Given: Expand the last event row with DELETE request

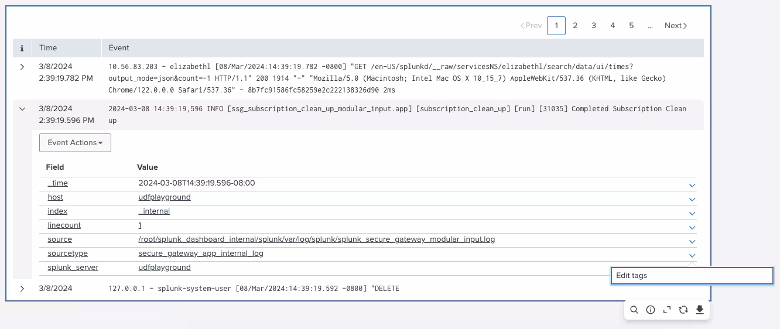Looking at the screenshot, I should tap(22, 289).
